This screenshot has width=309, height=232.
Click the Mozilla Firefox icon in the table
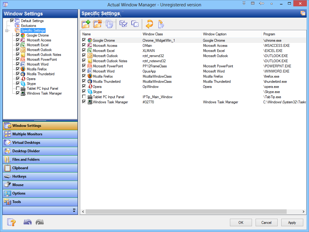click(90, 76)
